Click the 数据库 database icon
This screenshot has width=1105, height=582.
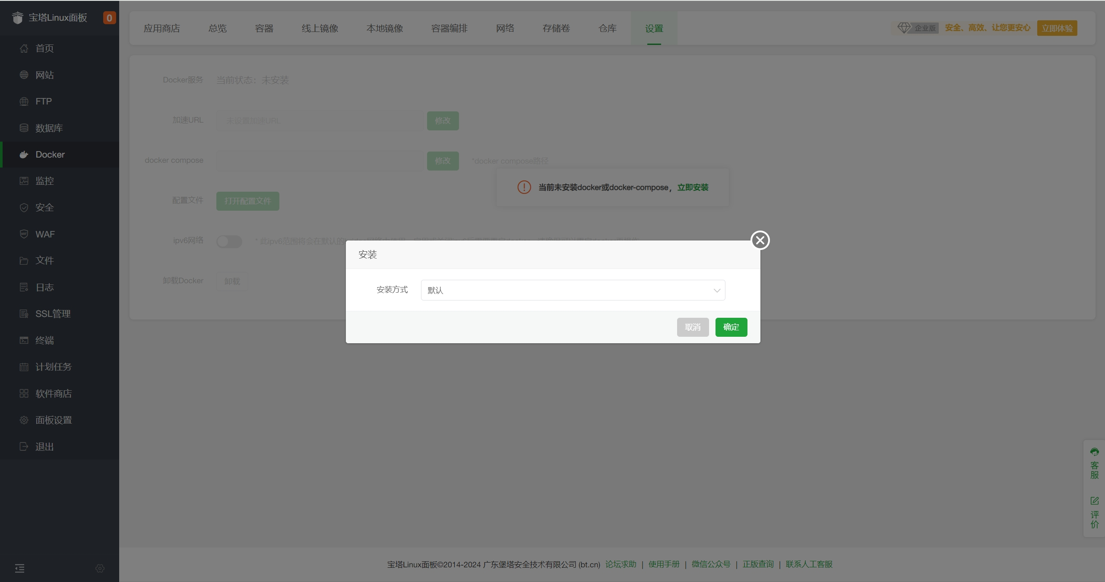click(x=24, y=128)
